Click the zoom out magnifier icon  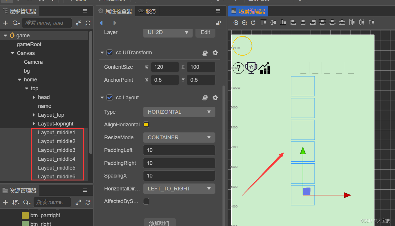244,23
